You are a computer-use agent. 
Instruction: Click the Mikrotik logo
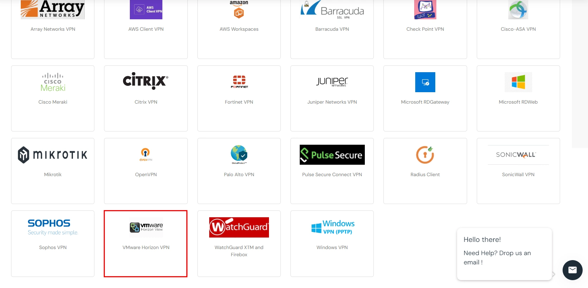(53, 155)
